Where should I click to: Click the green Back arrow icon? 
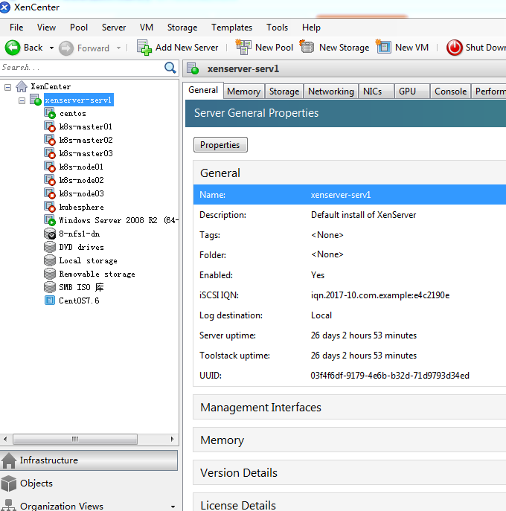click(x=13, y=48)
